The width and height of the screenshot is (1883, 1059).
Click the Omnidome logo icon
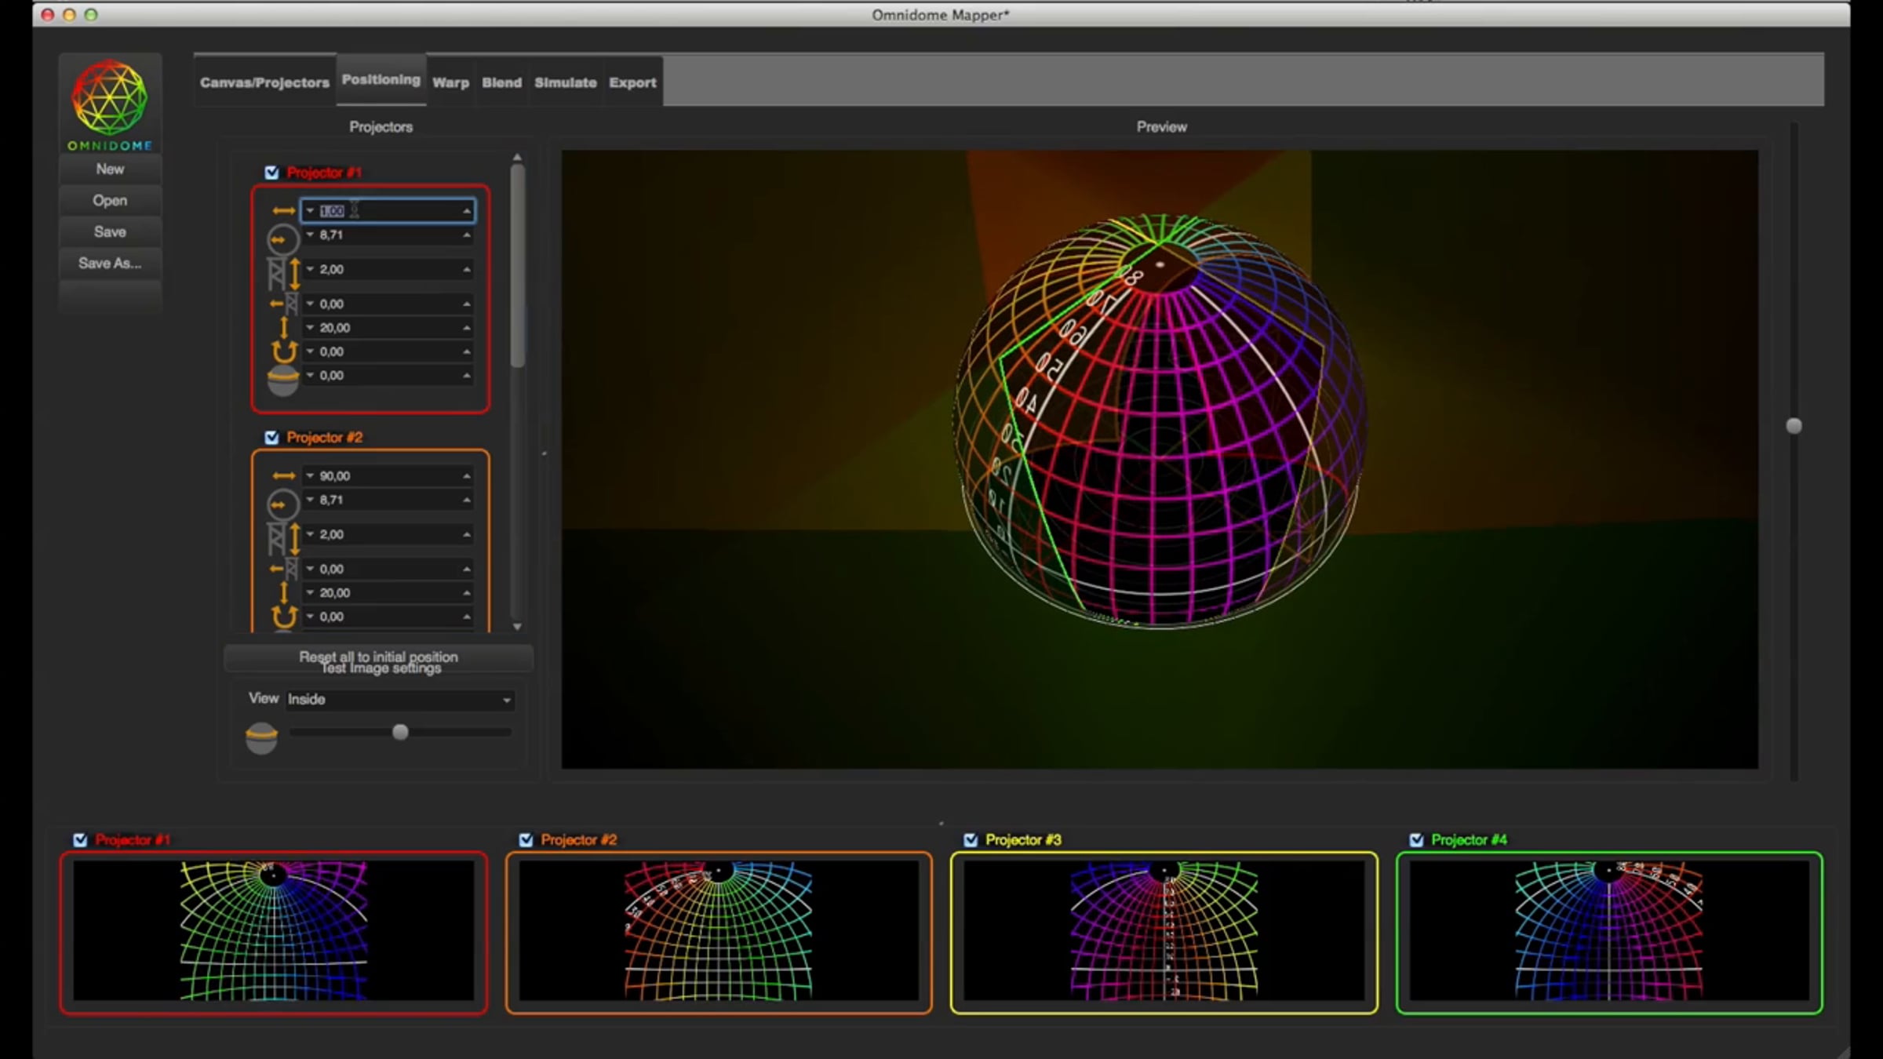pos(110,97)
